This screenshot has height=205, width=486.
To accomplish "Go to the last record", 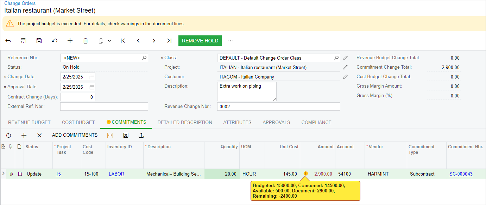I will [x=169, y=41].
